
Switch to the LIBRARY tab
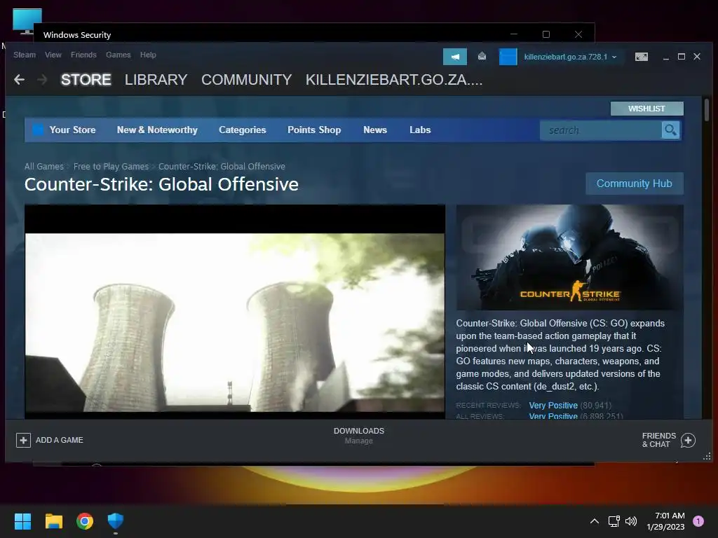(156, 80)
